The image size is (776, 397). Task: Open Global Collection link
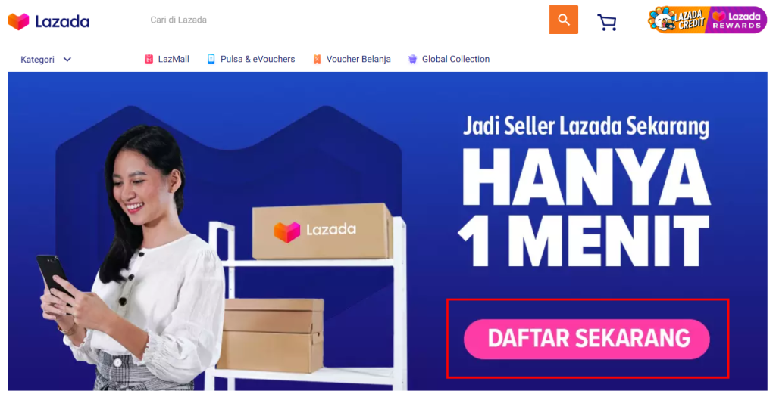coord(455,59)
